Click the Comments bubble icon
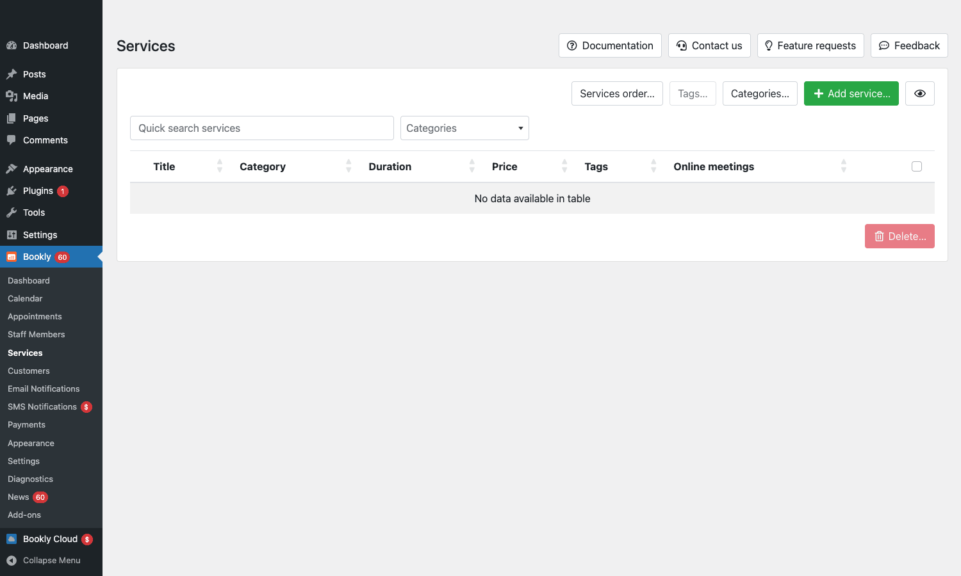Image resolution: width=961 pixels, height=576 pixels. 12,140
